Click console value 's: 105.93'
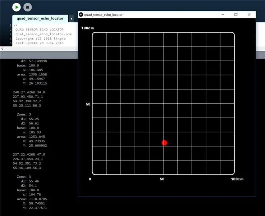 coord(32,132)
